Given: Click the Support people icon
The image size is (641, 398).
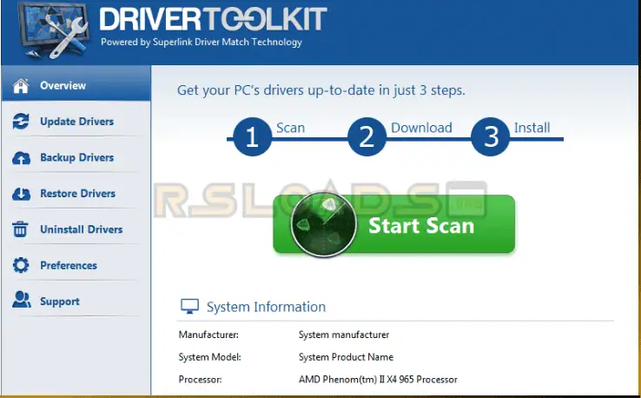Looking at the screenshot, I should click(21, 300).
